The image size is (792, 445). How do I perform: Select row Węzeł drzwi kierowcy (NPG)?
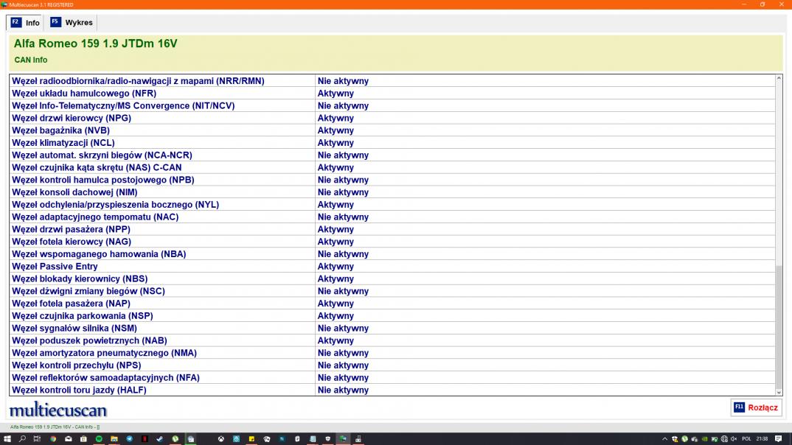click(392, 118)
